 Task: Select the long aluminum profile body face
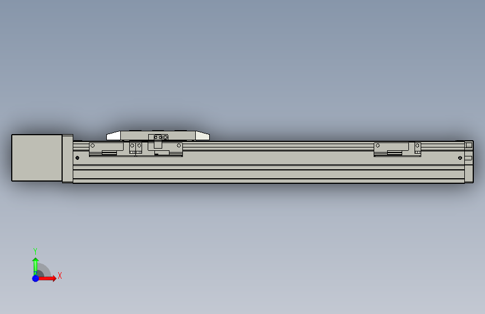(x=269, y=161)
